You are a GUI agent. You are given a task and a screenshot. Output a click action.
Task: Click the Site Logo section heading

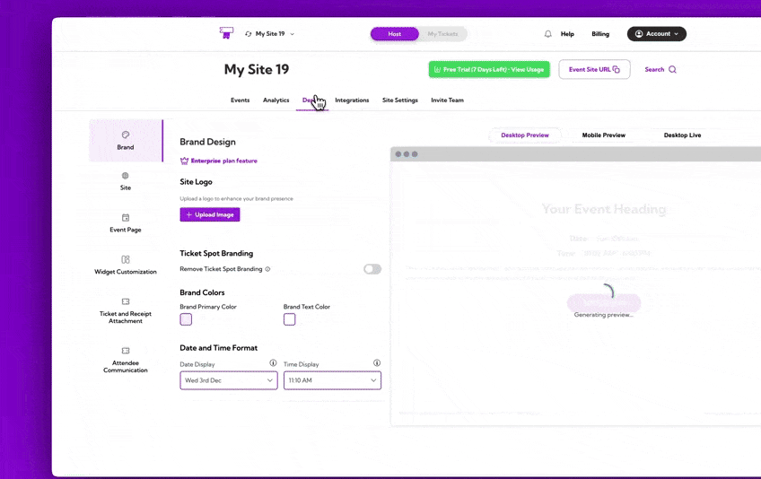coord(196,182)
